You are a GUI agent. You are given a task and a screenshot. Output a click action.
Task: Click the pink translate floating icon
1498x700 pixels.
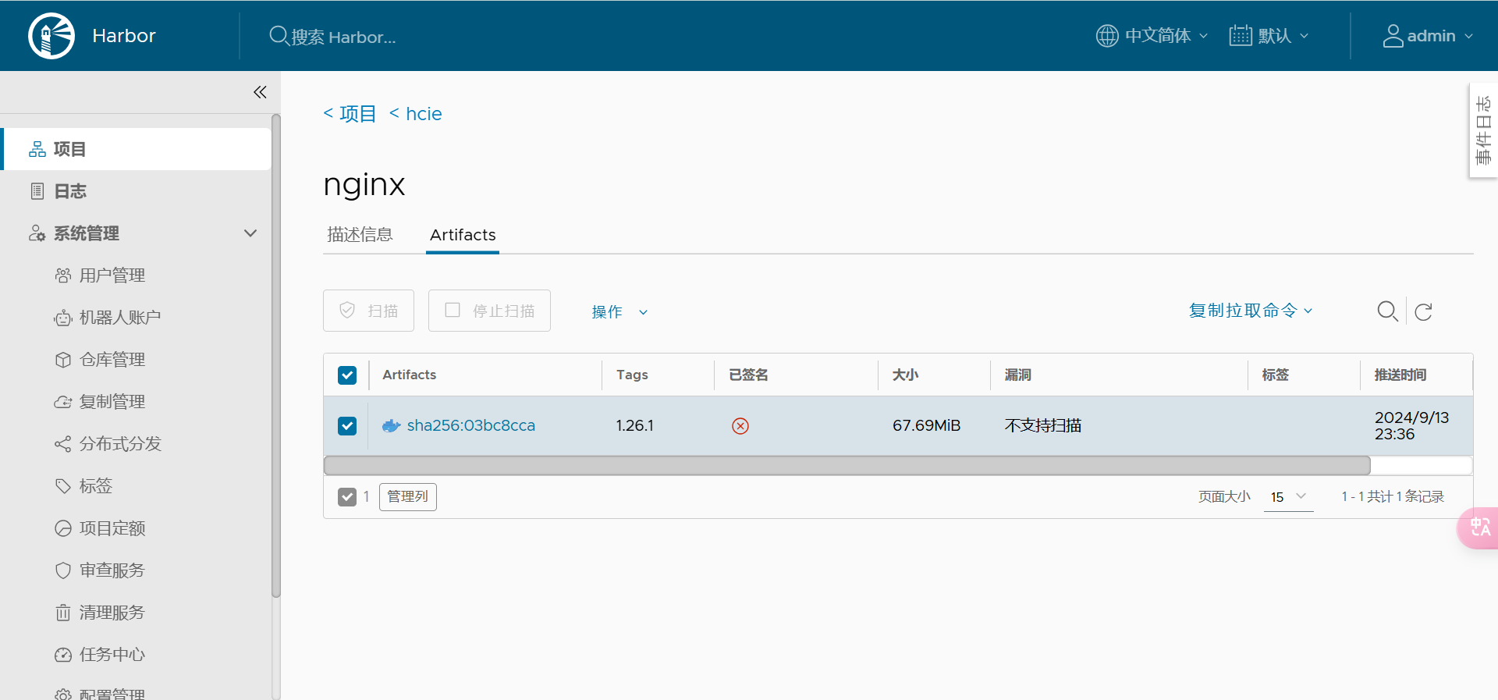[x=1479, y=528]
